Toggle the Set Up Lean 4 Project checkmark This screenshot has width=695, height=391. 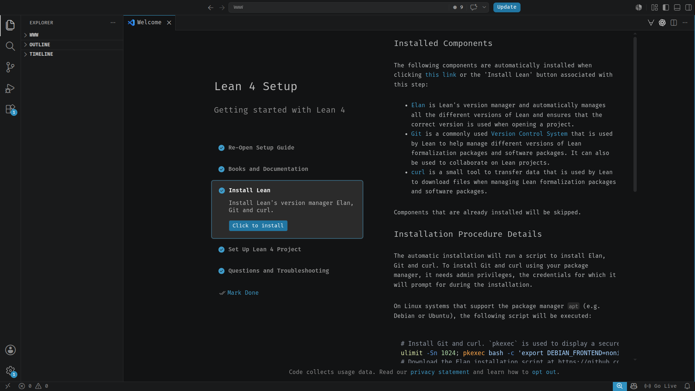click(221, 249)
